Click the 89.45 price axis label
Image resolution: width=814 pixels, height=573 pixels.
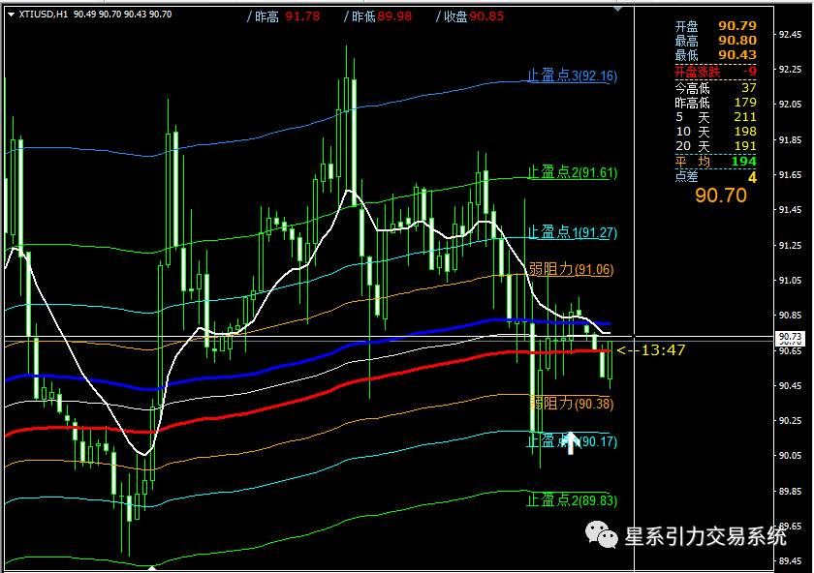[790, 560]
